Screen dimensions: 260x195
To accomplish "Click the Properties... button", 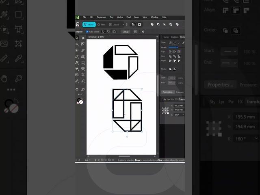I will click(168, 92).
